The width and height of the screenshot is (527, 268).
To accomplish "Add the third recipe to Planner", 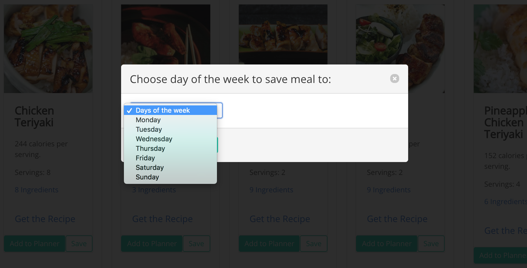I will click(x=269, y=244).
